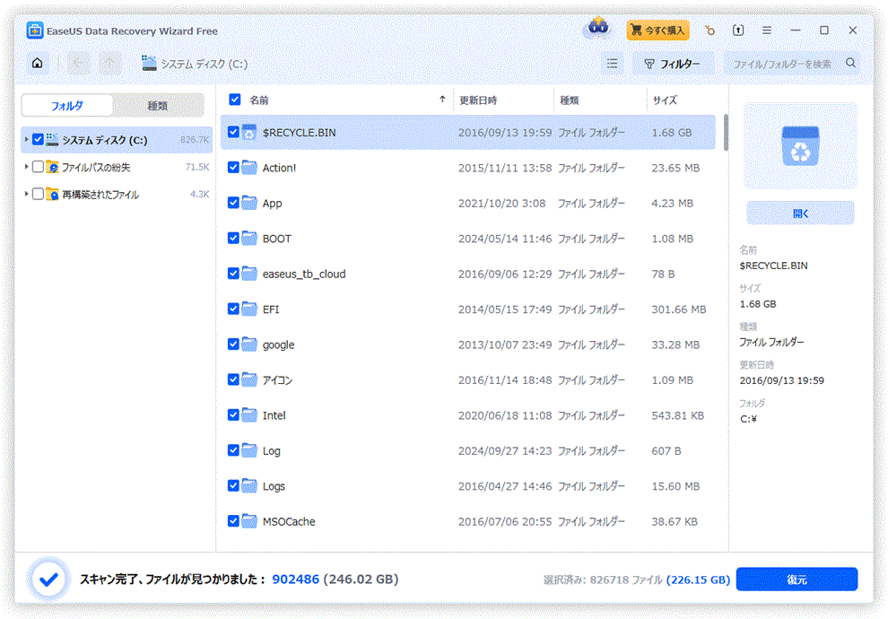Uncheck the システム ディスク (C:) checkbox
Image resolution: width=888 pixels, height=619 pixels.
[x=38, y=139]
